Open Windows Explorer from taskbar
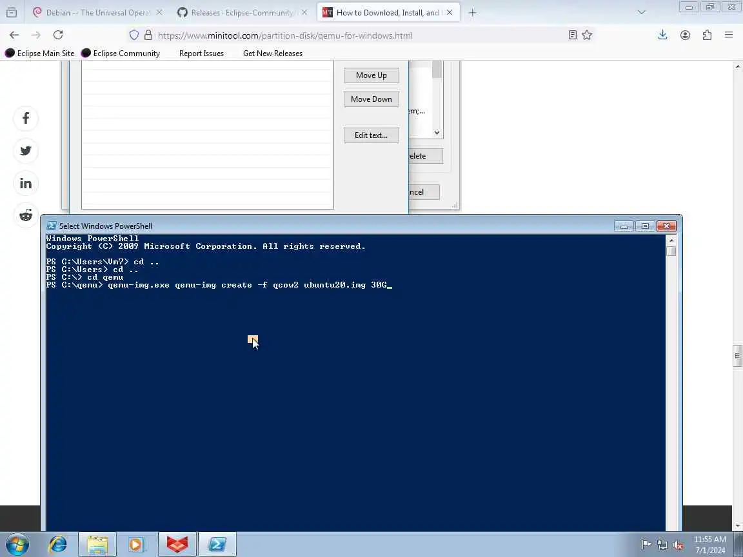This screenshot has height=557, width=743. click(97, 544)
